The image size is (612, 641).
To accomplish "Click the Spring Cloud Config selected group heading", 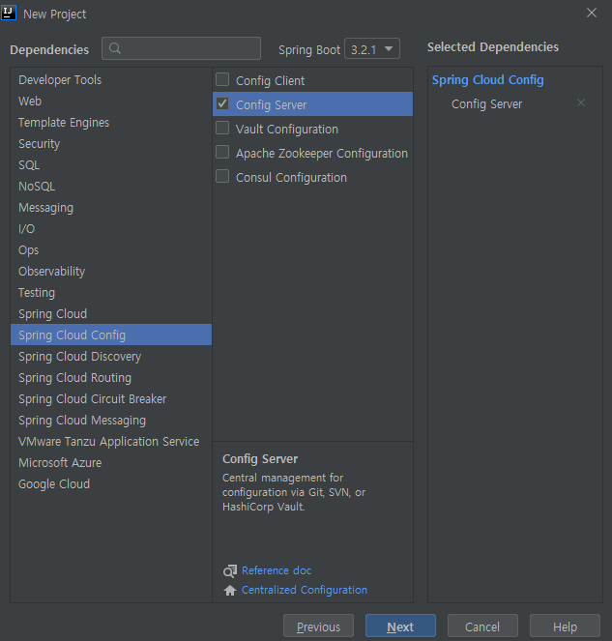I will [x=487, y=79].
